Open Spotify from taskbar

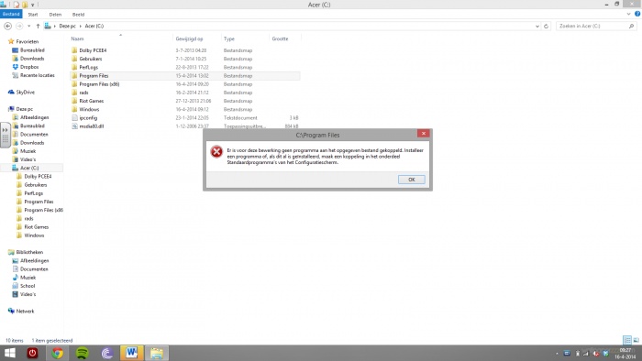pyautogui.click(x=83, y=353)
